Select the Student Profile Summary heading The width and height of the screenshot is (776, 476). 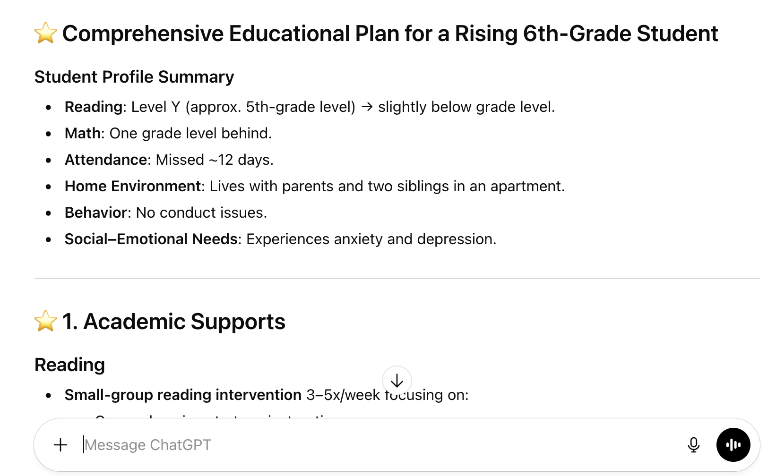134,76
